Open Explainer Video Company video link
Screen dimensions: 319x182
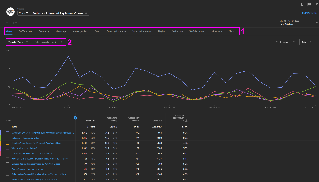pos(43,133)
